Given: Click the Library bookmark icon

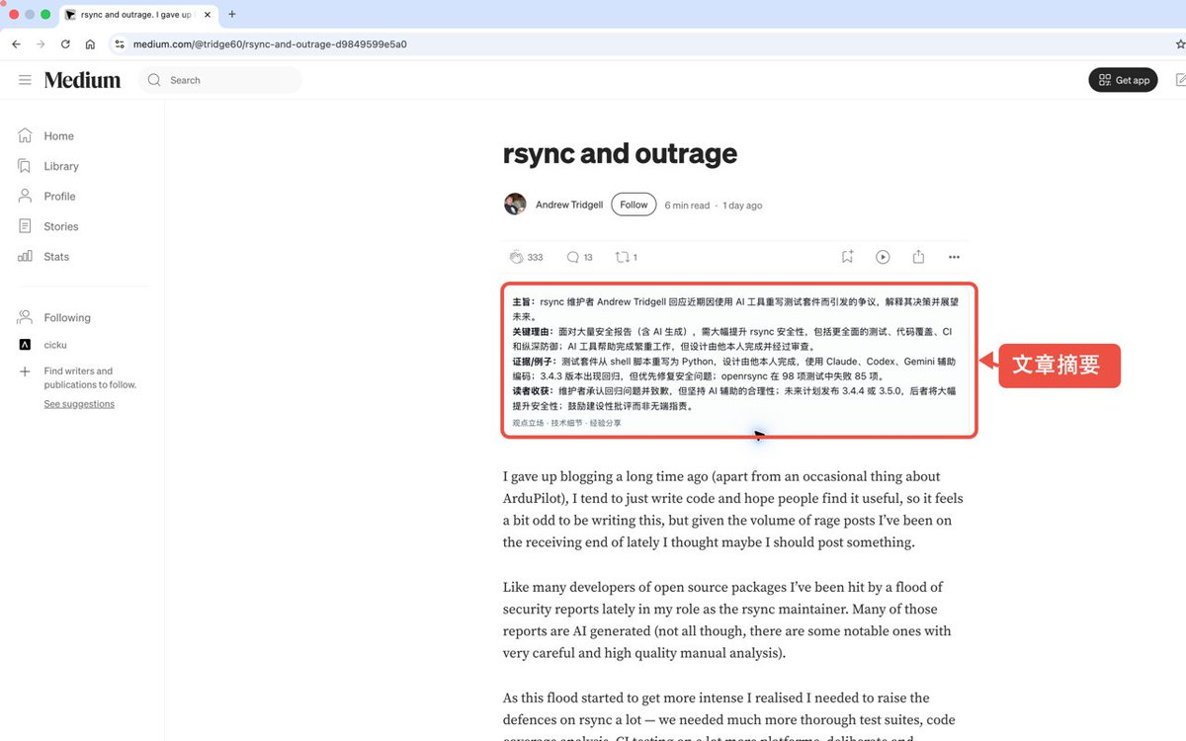Looking at the screenshot, I should tap(25, 166).
